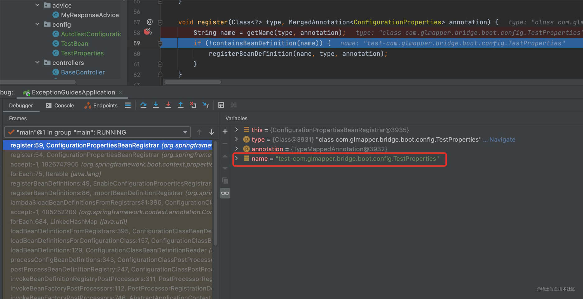This screenshot has height=299, width=583.
Task: Open AutoTestConfiguration class file
Action: (87, 34)
